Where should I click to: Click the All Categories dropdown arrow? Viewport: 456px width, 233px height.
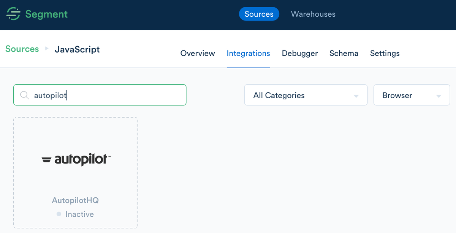point(356,95)
